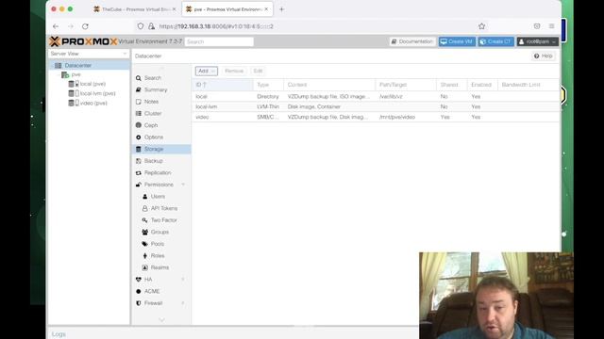This screenshot has width=604, height=339.
Task: Select the local storage row
Action: (376, 96)
